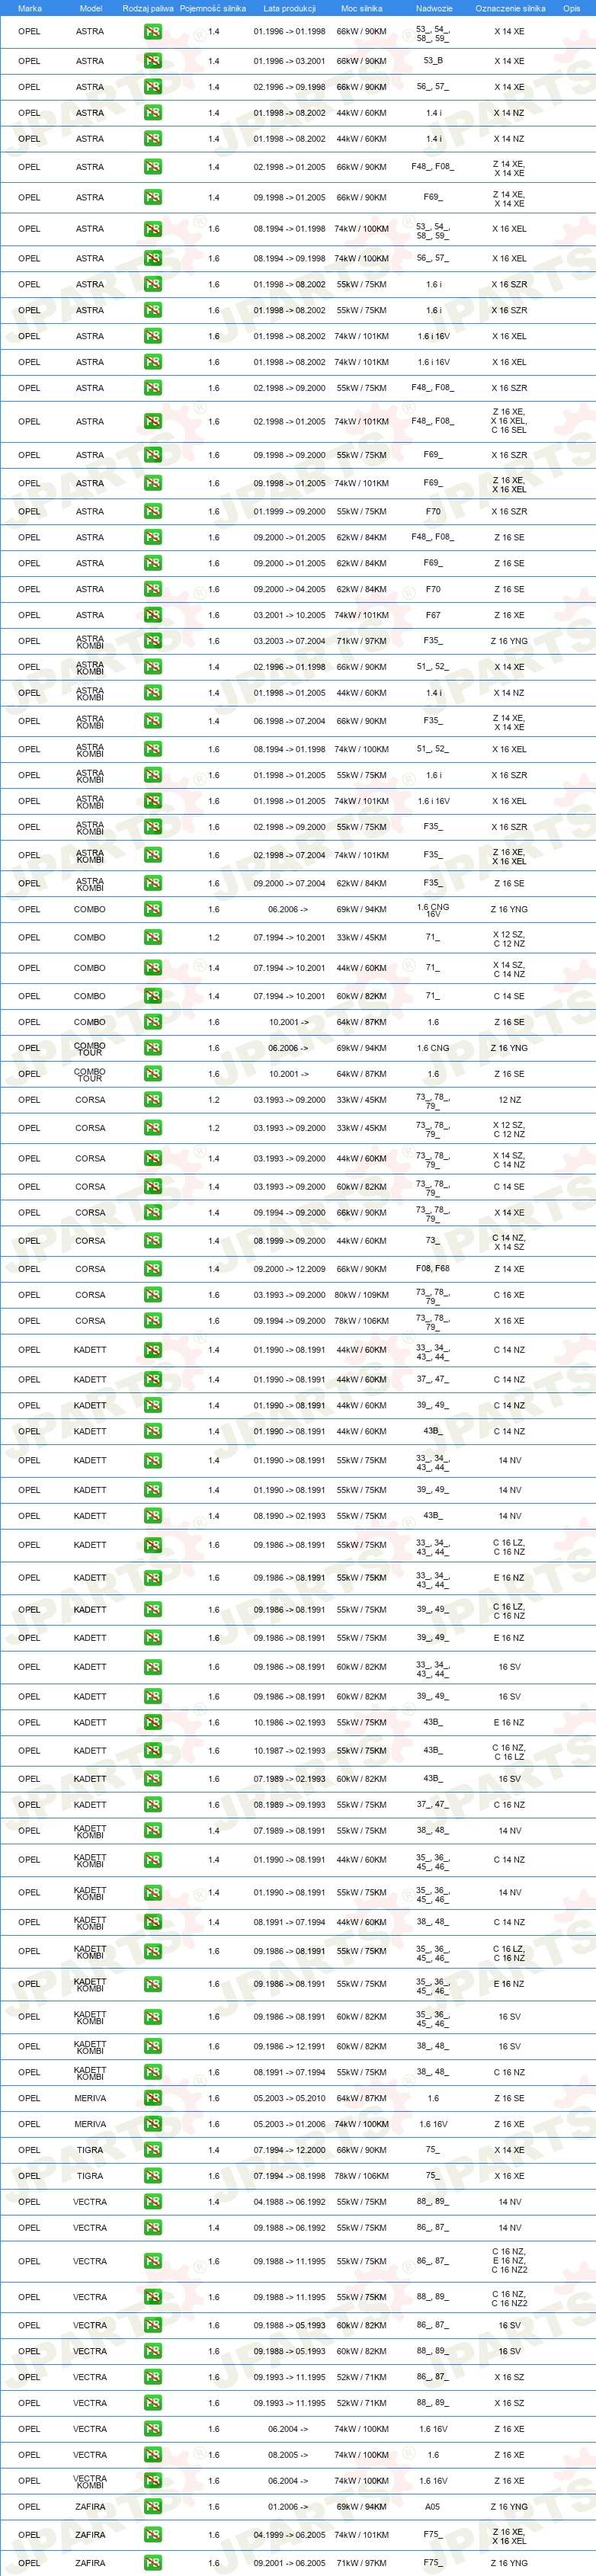
Task: Click fuel icon in ZAFIRA A05 row
Action: (153, 2507)
